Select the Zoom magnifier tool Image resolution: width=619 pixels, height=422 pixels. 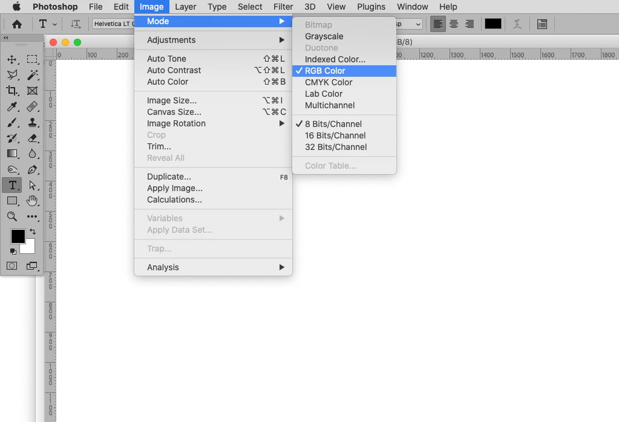[x=12, y=216]
